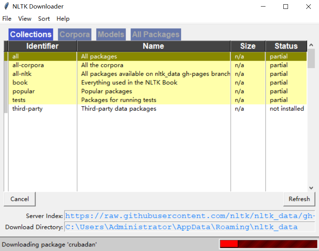Click the Download Directory path field
The width and height of the screenshot is (319, 251).
190,227
